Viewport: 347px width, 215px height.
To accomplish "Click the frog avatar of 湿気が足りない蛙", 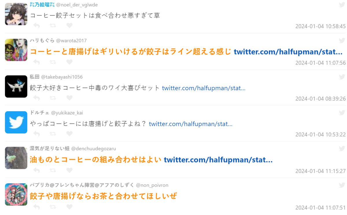I will 16,158.
